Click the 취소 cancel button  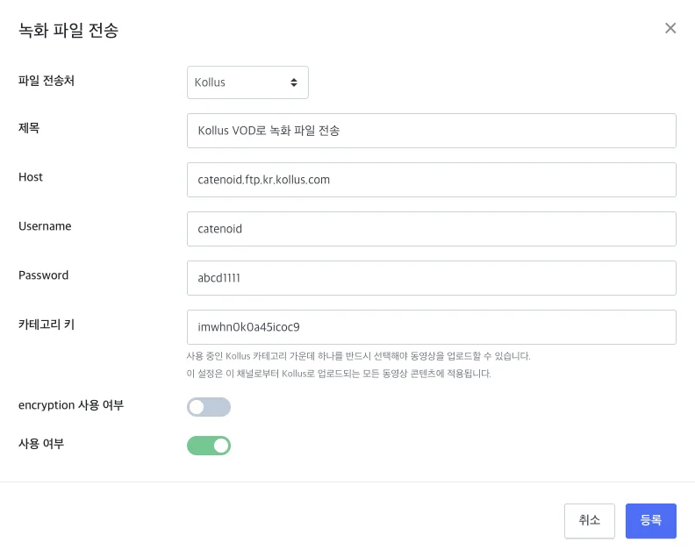point(589,521)
